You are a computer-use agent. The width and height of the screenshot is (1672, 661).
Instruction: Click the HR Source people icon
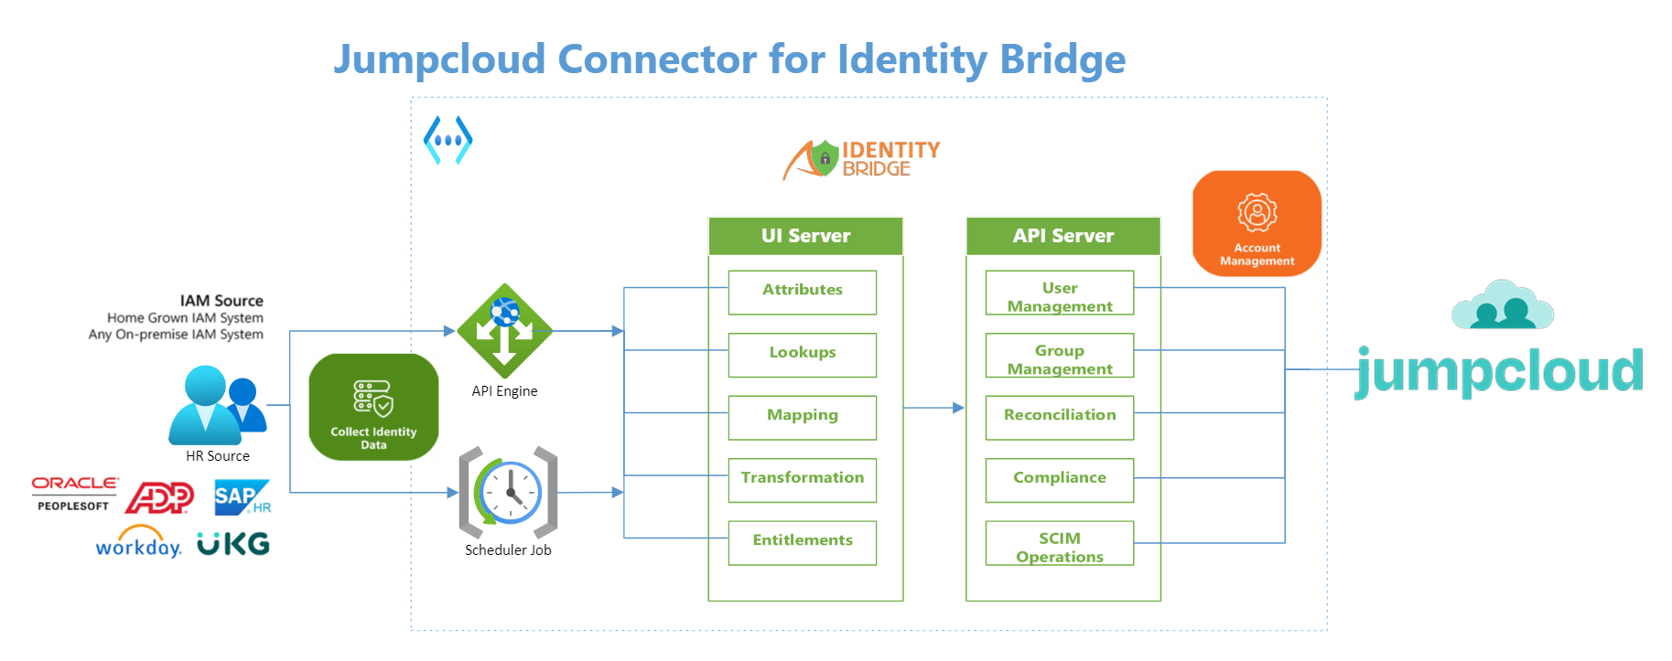218,405
